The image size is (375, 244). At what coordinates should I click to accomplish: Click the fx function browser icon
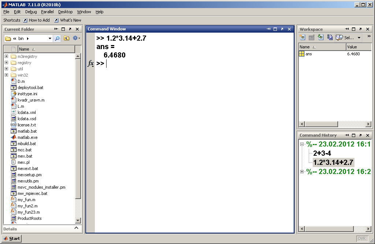pyautogui.click(x=91, y=64)
